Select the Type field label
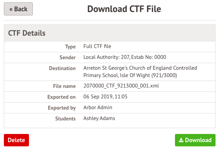This screenshot has width=219, height=151. click(x=70, y=46)
